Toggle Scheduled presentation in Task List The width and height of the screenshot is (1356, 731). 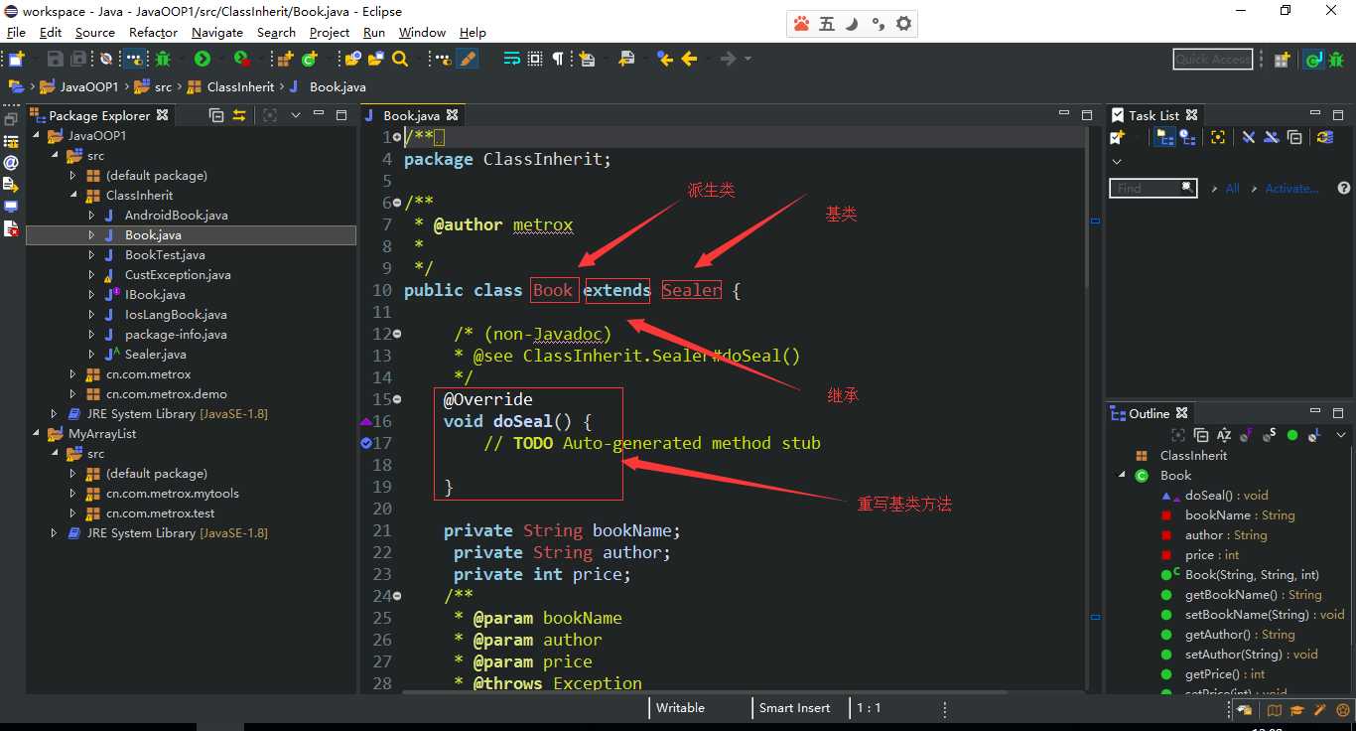coord(1188,136)
